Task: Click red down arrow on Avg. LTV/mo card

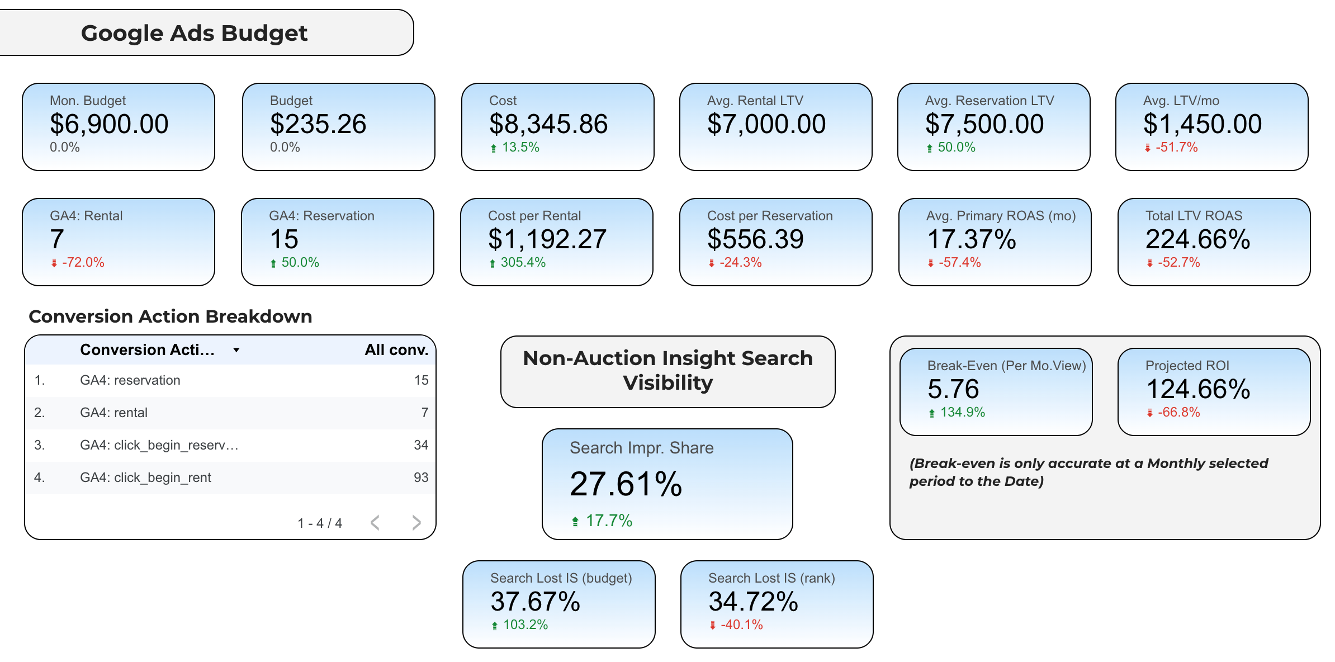Action: coord(1148,148)
